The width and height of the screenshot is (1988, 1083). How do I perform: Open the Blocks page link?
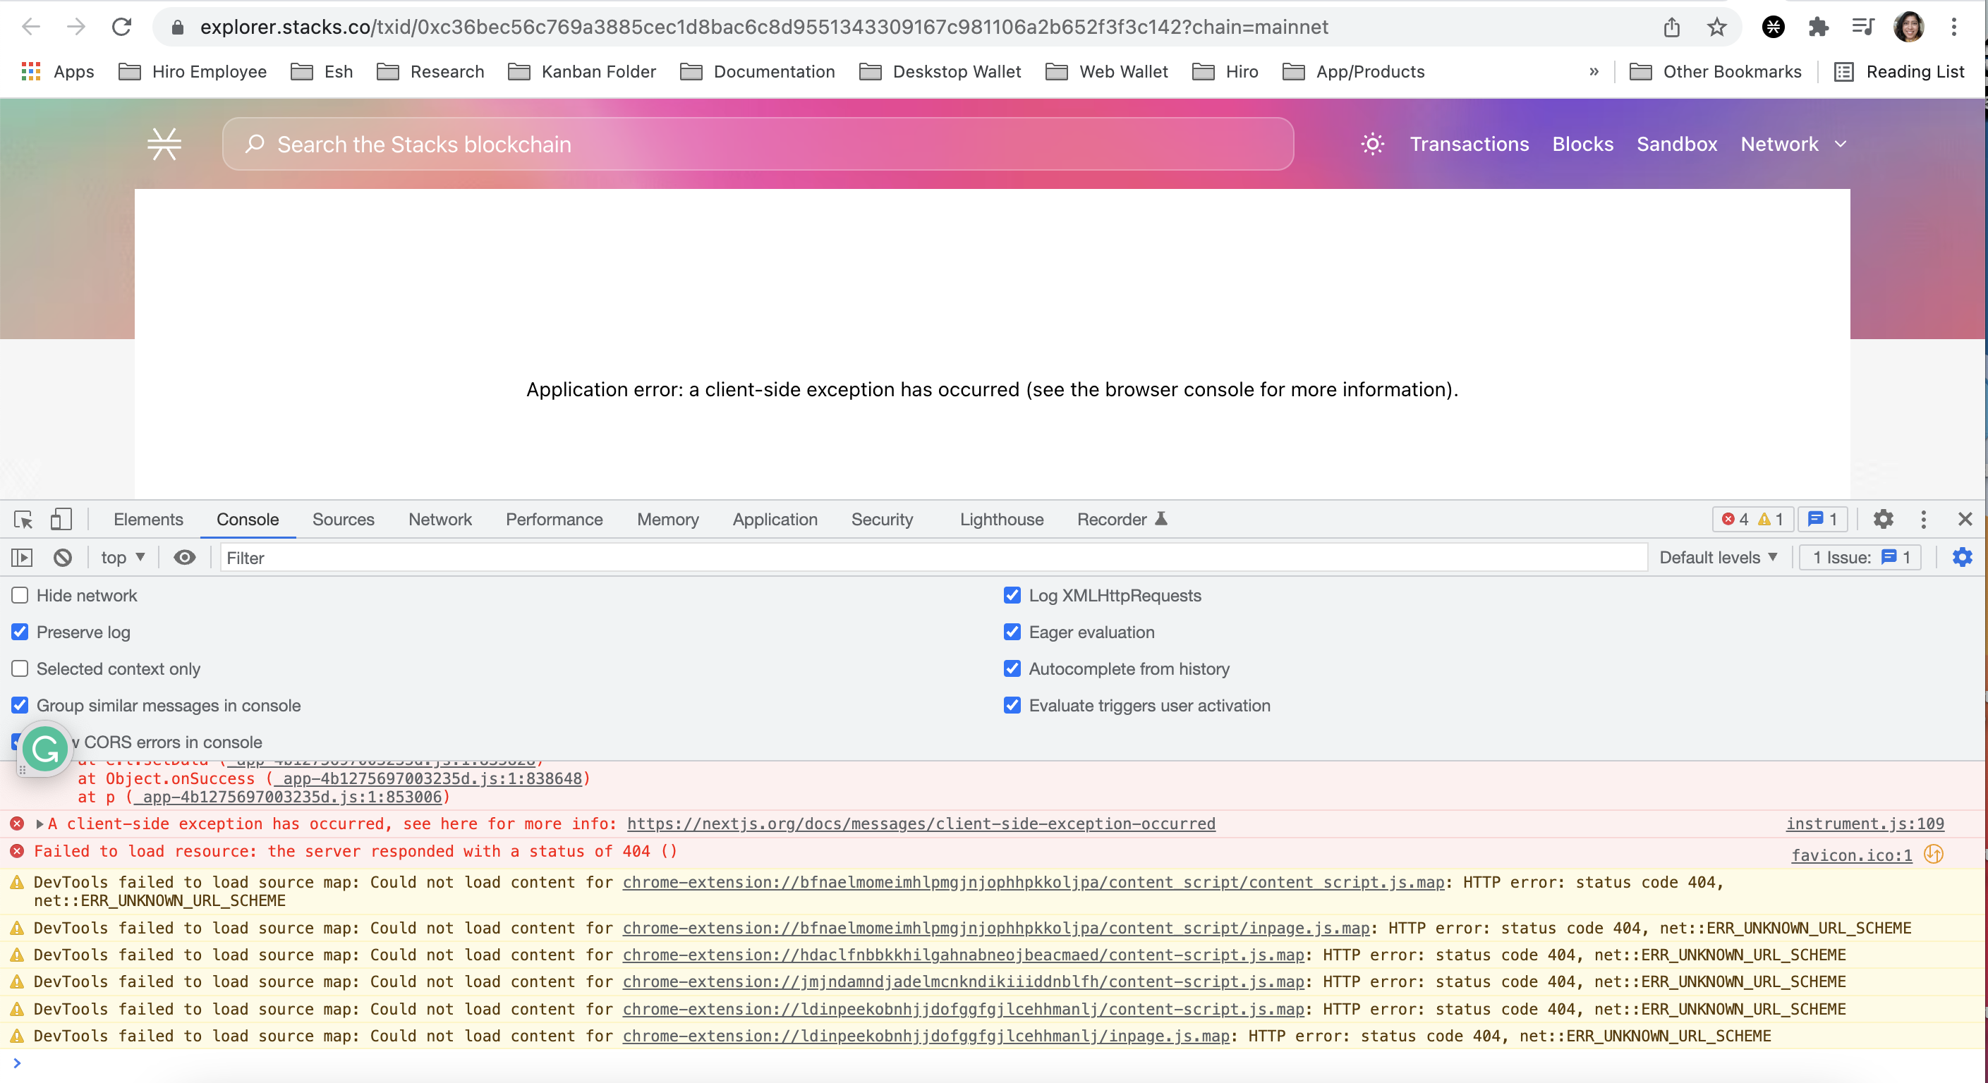tap(1582, 145)
